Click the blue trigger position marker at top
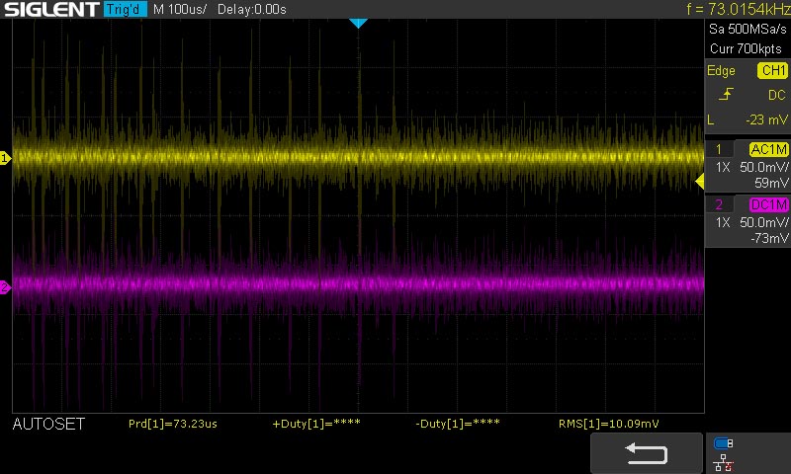The height and width of the screenshot is (474, 791). coord(359,23)
